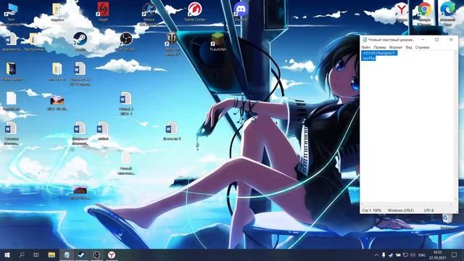Open the volume control in the tray
This screenshot has height=261, width=464.
[413, 255]
